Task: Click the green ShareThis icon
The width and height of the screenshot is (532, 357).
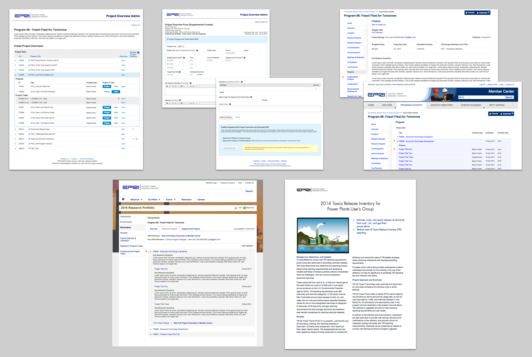Action: [x=244, y=208]
